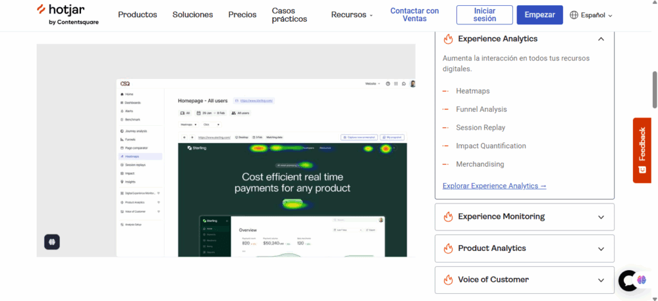The width and height of the screenshot is (658, 301).
Task: Click the My snapshot button in demo
Action: 392,137
